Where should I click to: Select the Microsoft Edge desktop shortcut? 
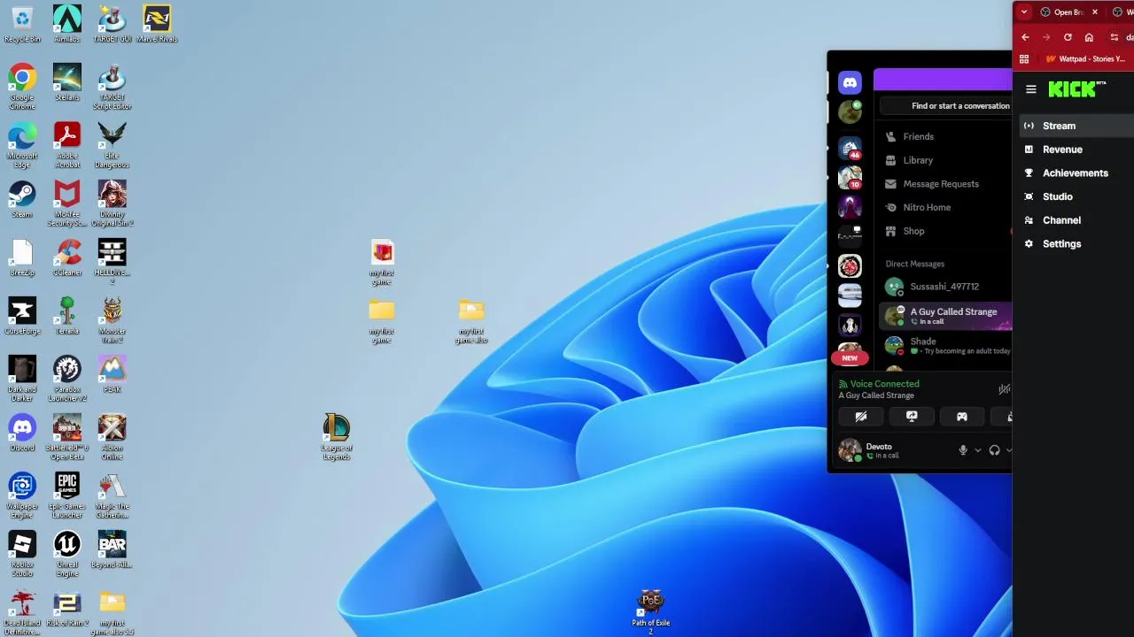tap(22, 145)
